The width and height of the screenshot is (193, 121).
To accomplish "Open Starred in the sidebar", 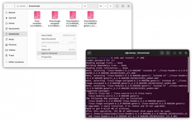I will [15, 18].
